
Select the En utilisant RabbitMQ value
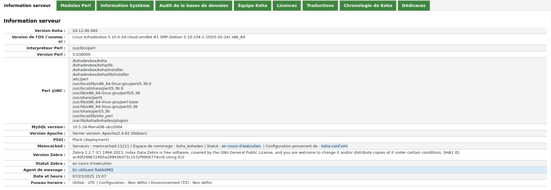tap(93, 170)
